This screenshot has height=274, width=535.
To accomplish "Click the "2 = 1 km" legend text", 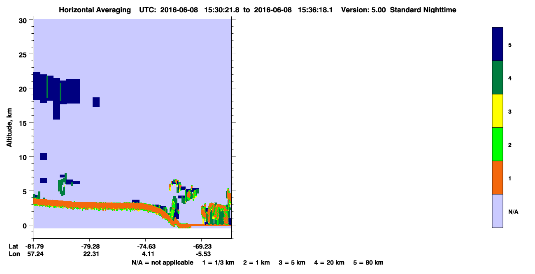I will (x=256, y=262).
